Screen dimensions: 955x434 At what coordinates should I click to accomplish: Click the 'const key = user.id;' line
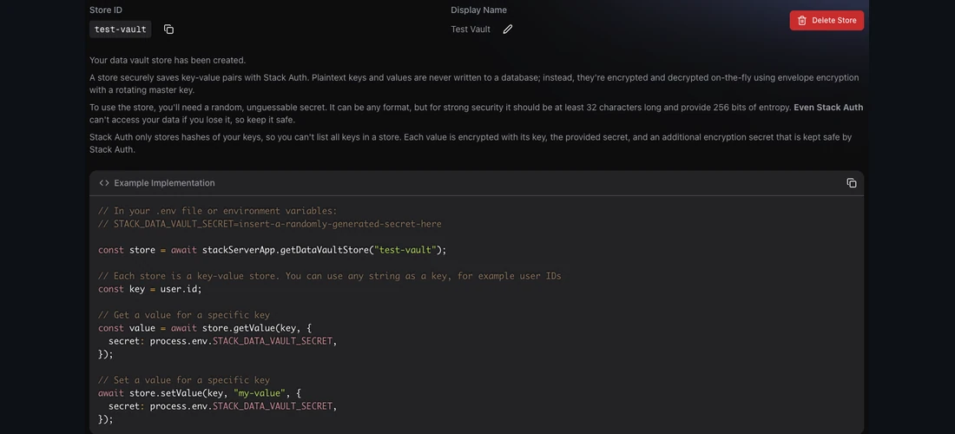(x=150, y=289)
